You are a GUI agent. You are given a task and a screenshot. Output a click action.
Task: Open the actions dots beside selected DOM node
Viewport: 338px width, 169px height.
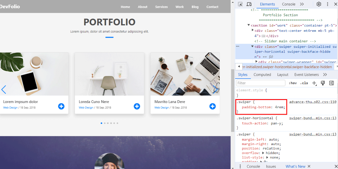237,46
